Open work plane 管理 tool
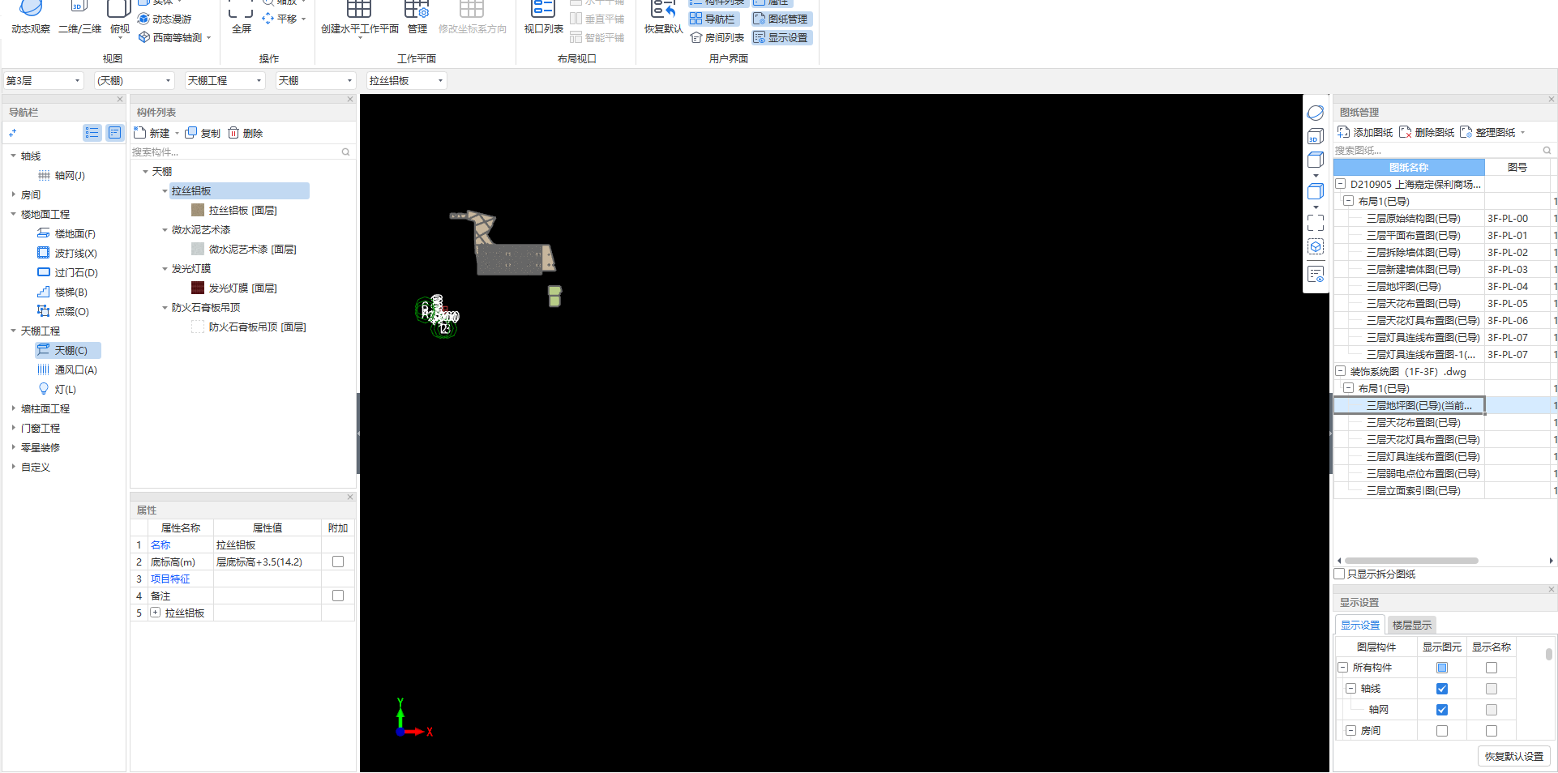 pos(417,18)
